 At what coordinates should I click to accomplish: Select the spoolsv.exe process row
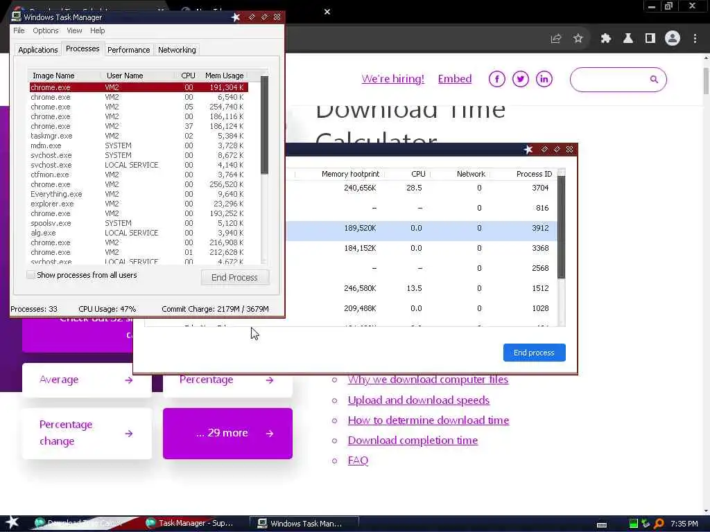click(x=139, y=223)
